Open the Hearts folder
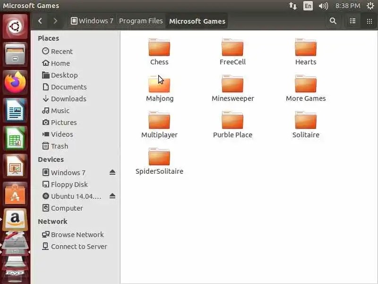 (306, 52)
